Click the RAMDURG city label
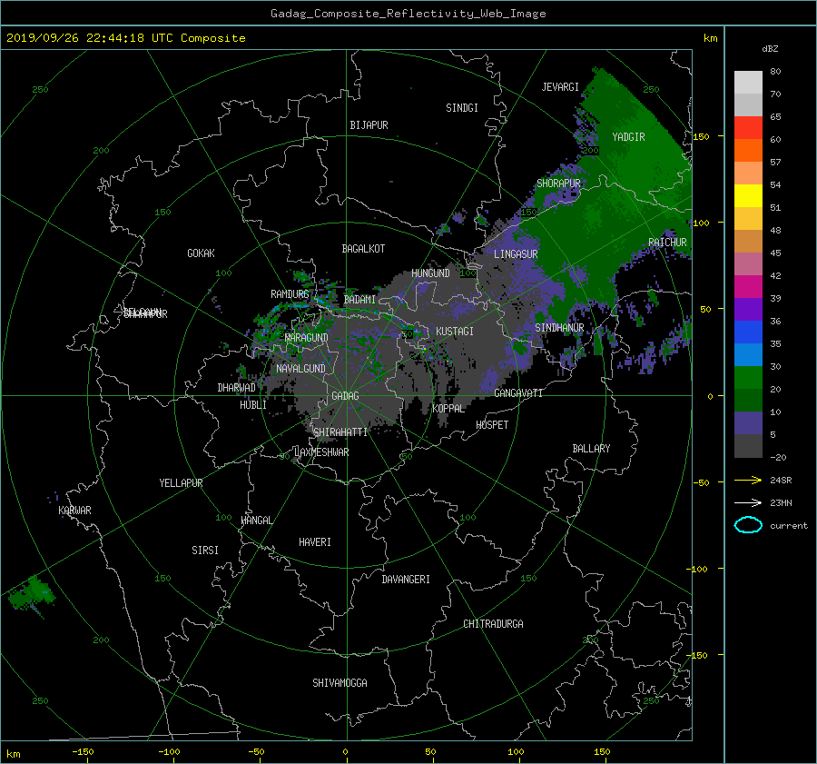817x764 pixels. [x=290, y=294]
